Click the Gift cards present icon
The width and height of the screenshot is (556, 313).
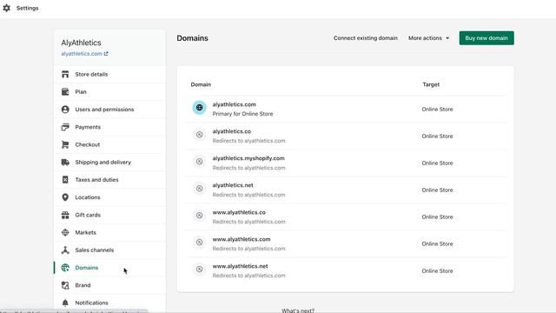(65, 215)
